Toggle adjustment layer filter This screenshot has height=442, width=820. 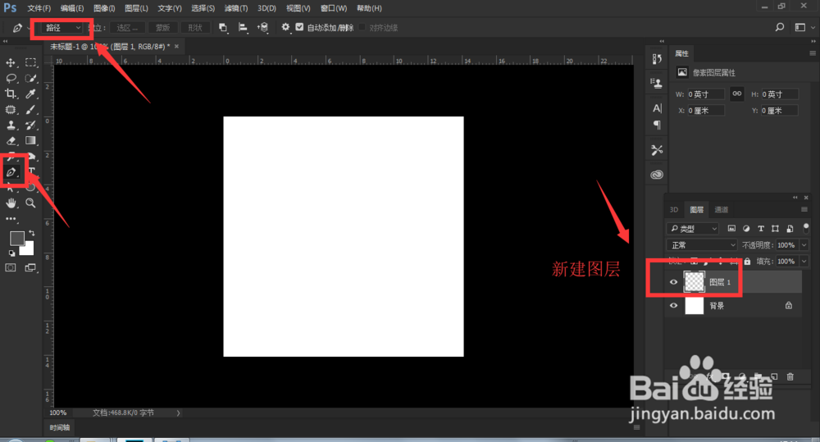coord(746,229)
